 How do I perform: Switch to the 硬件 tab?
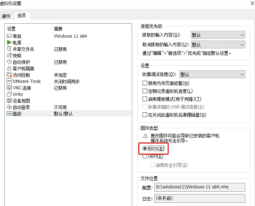6,16
